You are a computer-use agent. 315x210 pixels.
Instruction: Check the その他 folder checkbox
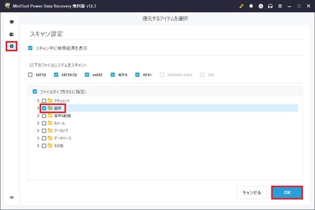[44, 146]
